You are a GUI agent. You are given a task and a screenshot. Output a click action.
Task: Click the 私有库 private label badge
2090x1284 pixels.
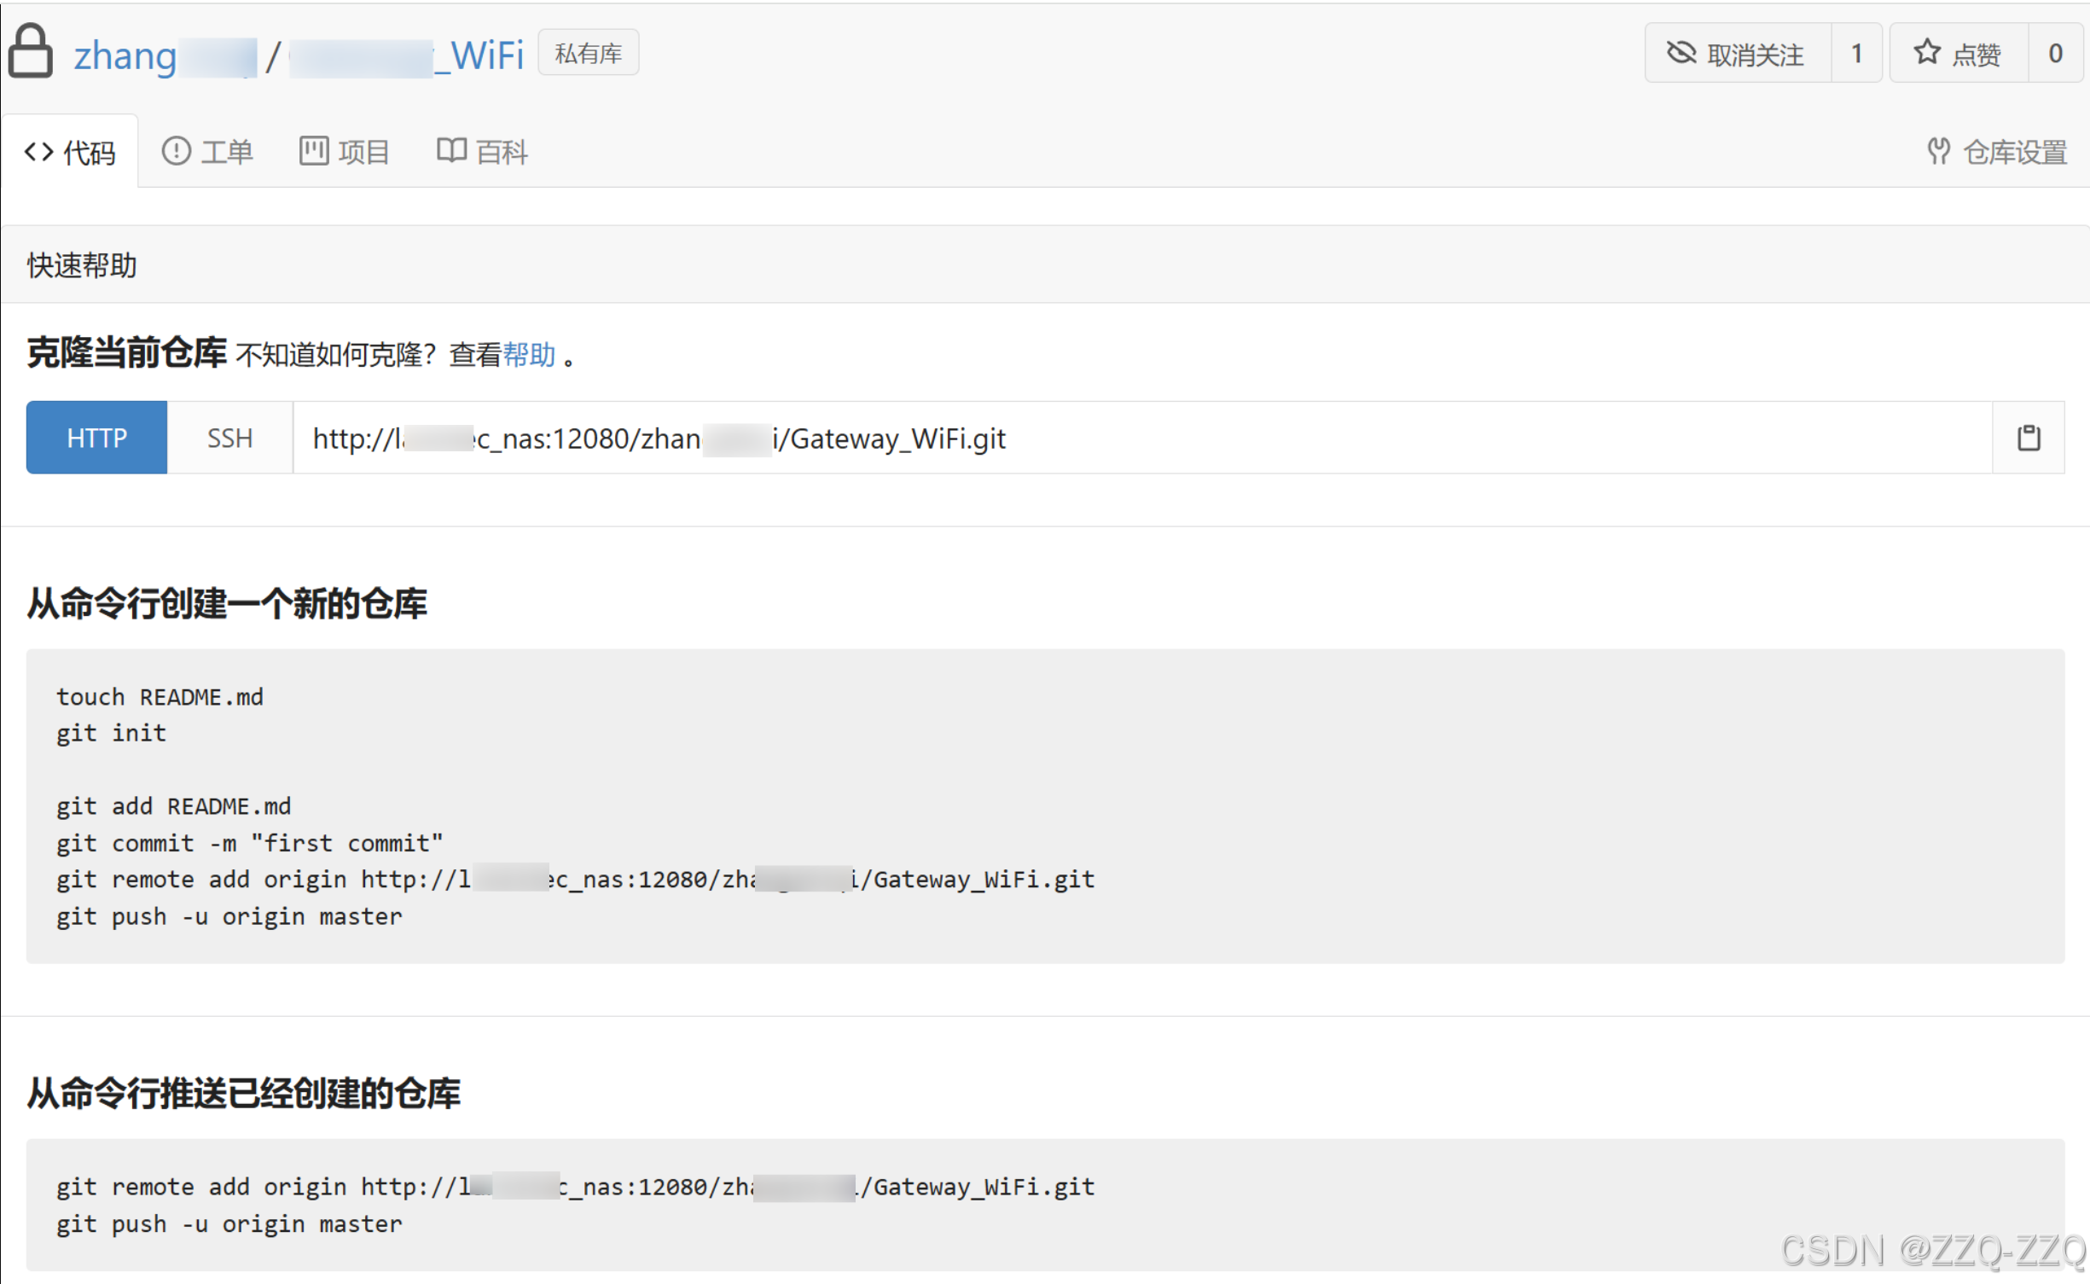pyautogui.click(x=588, y=53)
